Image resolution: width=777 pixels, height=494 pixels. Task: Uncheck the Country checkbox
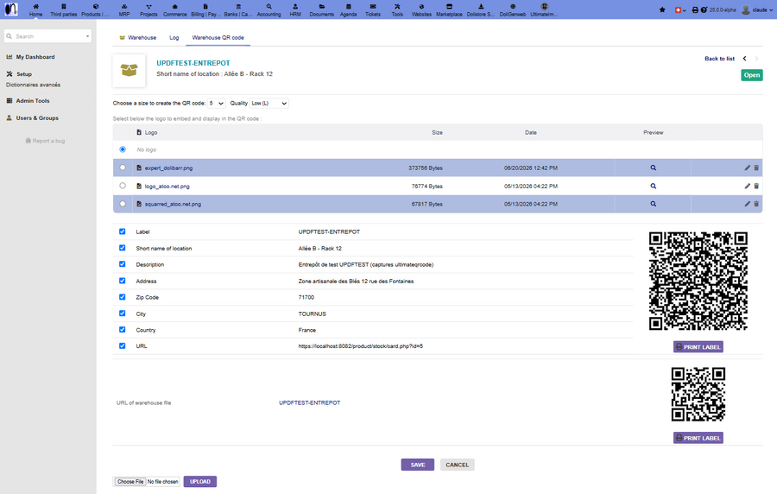[x=123, y=330]
